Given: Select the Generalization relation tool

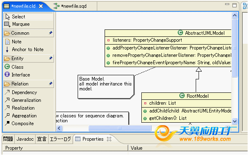Looking at the screenshot, I should 29,100.
